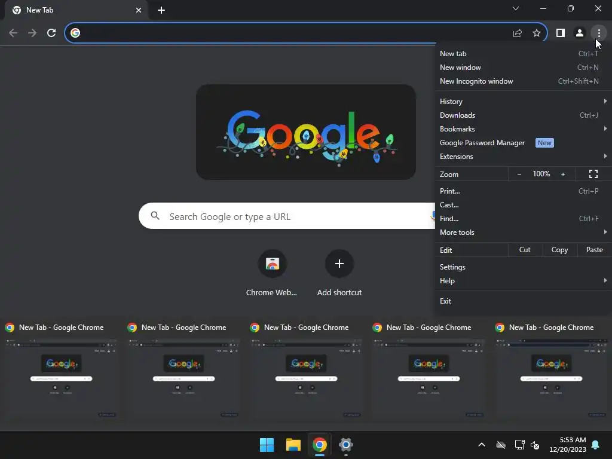Enter fullscreen mode icon
612x459 pixels.
point(593,174)
